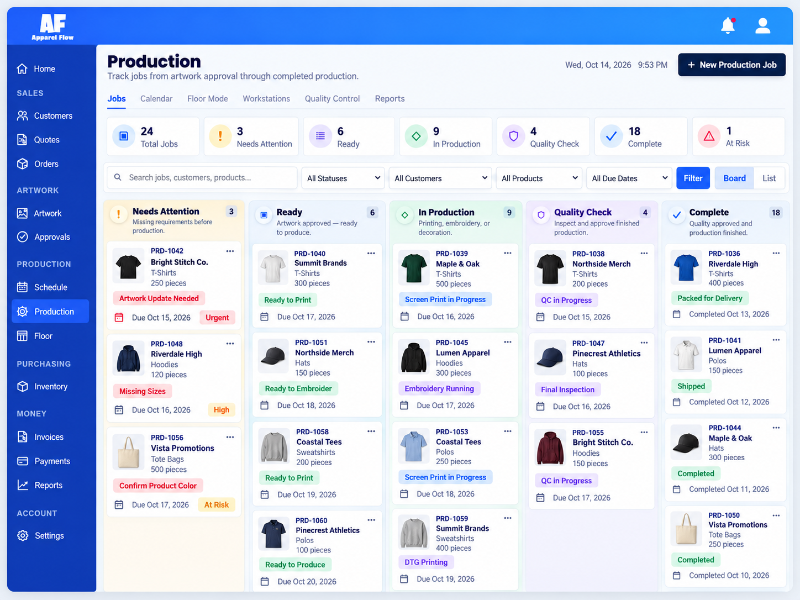Open the Invoices document icon
The height and width of the screenshot is (600, 800).
coord(22,436)
